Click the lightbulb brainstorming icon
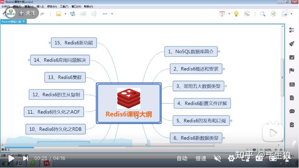Viewport: 299px width, 168px height. click(236, 14)
